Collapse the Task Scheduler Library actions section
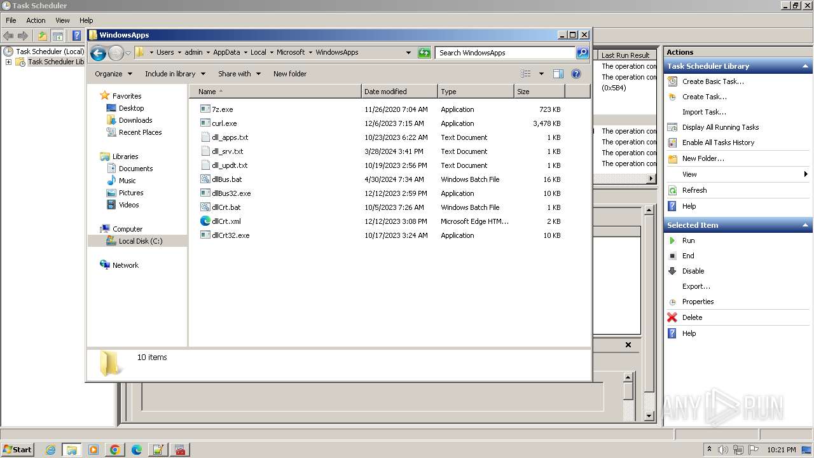Image resolution: width=814 pixels, height=458 pixels. 806,66
